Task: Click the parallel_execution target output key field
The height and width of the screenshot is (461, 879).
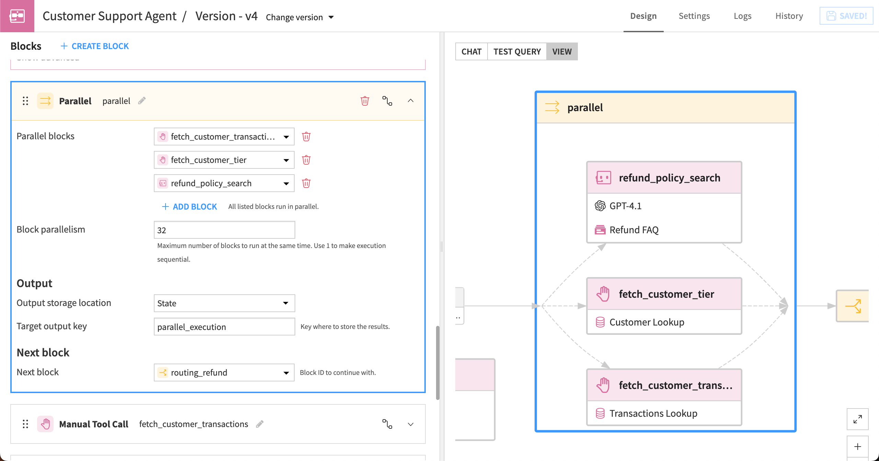Action: tap(224, 327)
